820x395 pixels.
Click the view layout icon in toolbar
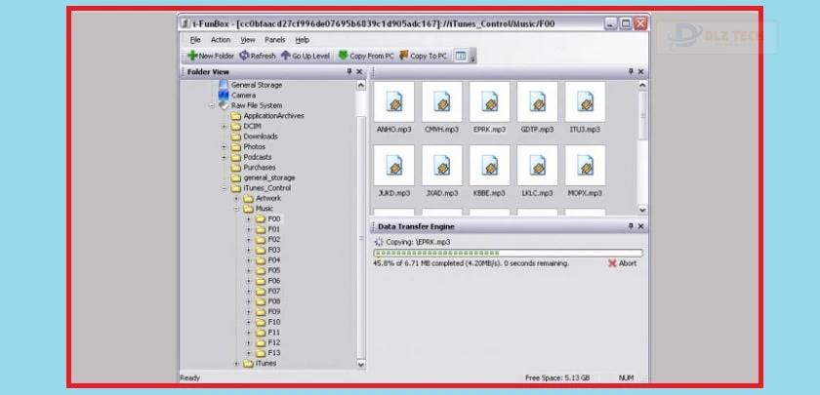coord(460,56)
